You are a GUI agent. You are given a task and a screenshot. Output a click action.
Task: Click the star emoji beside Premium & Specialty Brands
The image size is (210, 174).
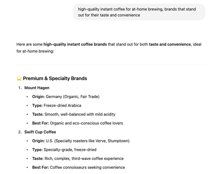pos(19,78)
